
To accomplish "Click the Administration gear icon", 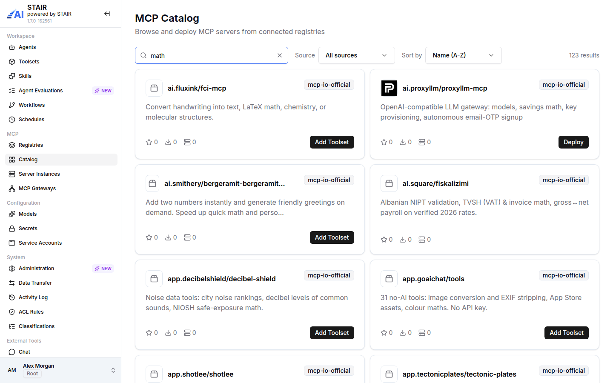I will point(12,269).
